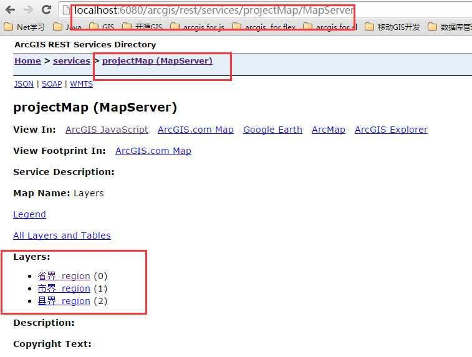The width and height of the screenshot is (472, 357).
Task: Open the 省界_region layer (0)
Action: [64, 276]
